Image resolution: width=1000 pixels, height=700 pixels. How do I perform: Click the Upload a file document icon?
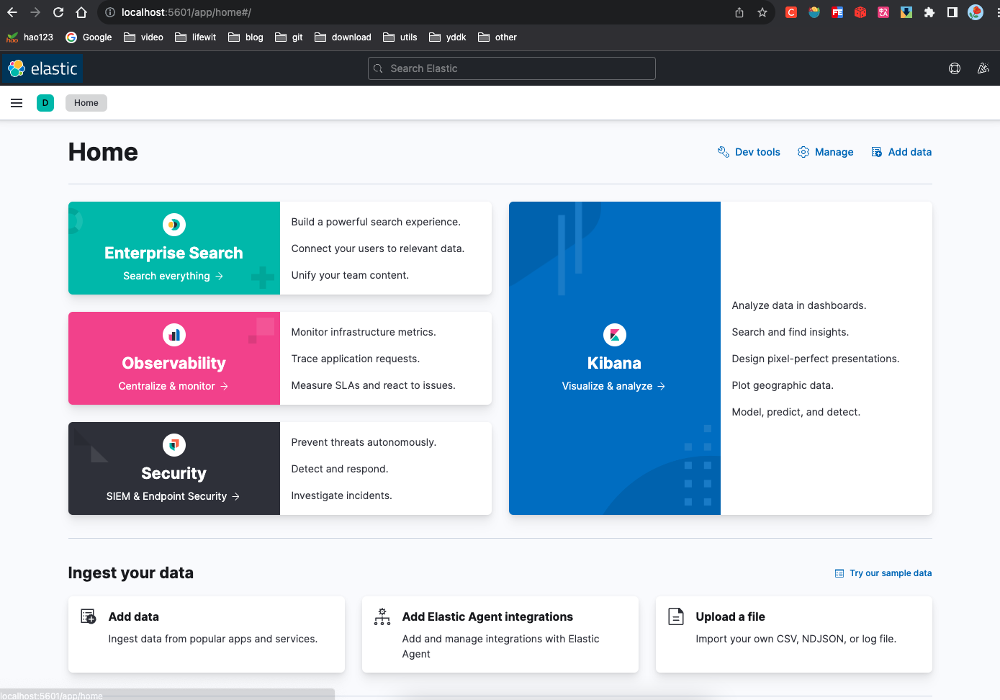(676, 616)
